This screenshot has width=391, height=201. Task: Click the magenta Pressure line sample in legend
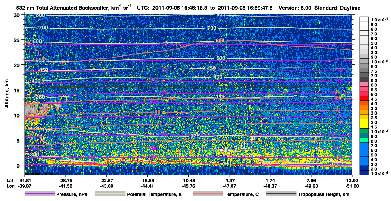coord(39,194)
